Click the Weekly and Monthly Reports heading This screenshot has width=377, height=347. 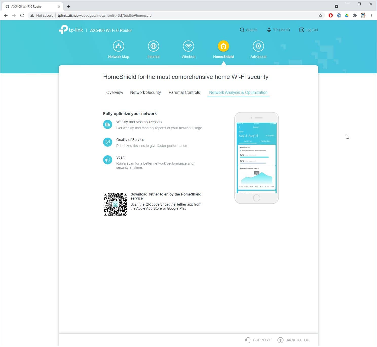click(139, 122)
